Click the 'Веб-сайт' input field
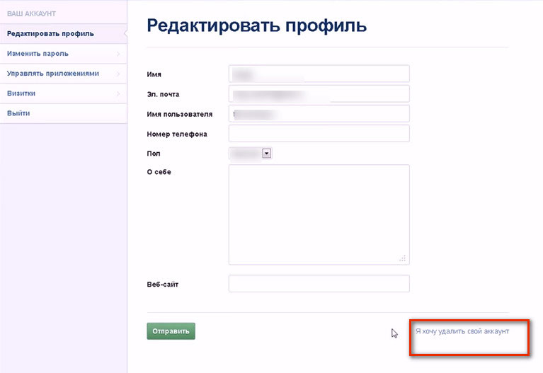The width and height of the screenshot is (543, 373). tap(319, 284)
